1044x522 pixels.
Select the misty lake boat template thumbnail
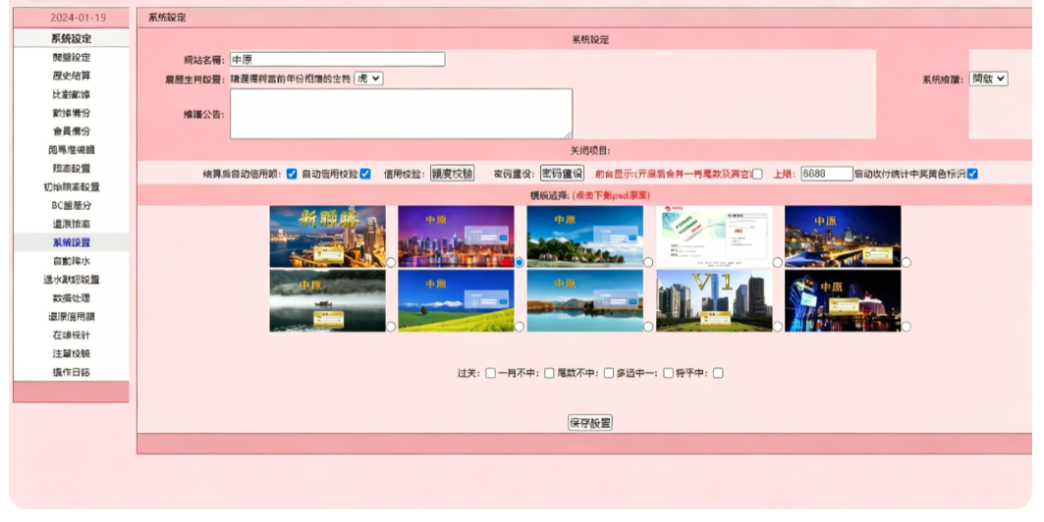(x=328, y=300)
